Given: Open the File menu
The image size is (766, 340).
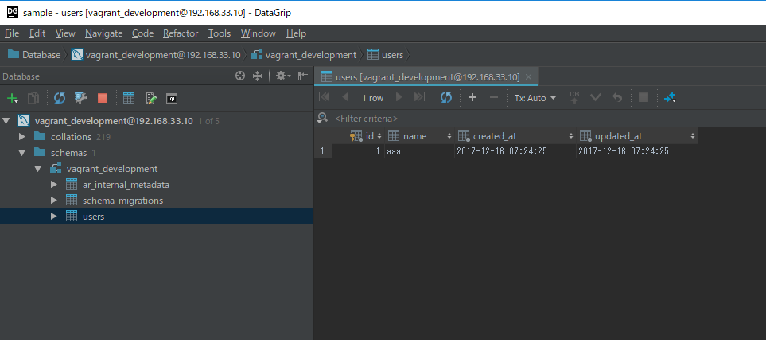Looking at the screenshot, I should click(x=12, y=33).
